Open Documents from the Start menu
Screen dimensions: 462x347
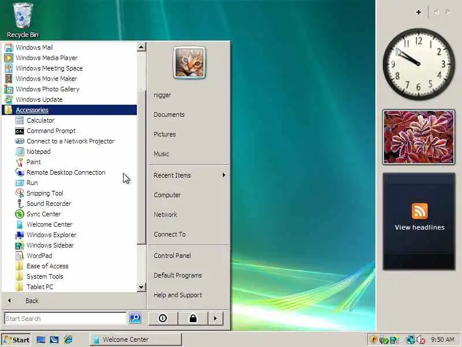coord(189,115)
